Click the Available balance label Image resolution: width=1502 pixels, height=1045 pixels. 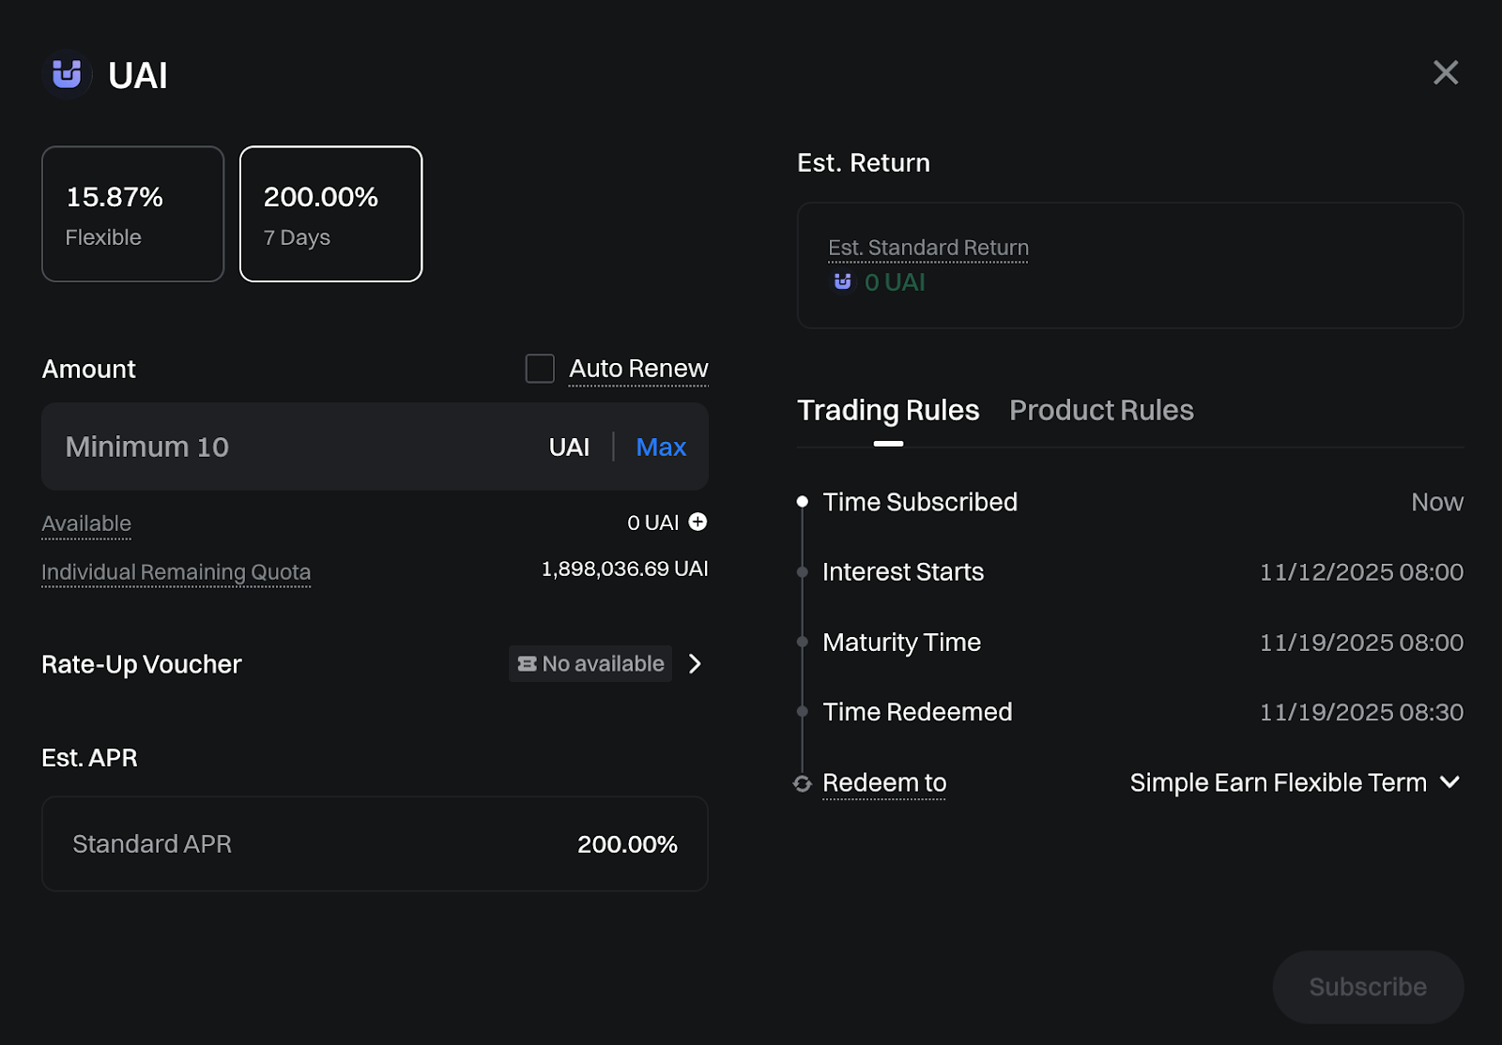pos(86,523)
